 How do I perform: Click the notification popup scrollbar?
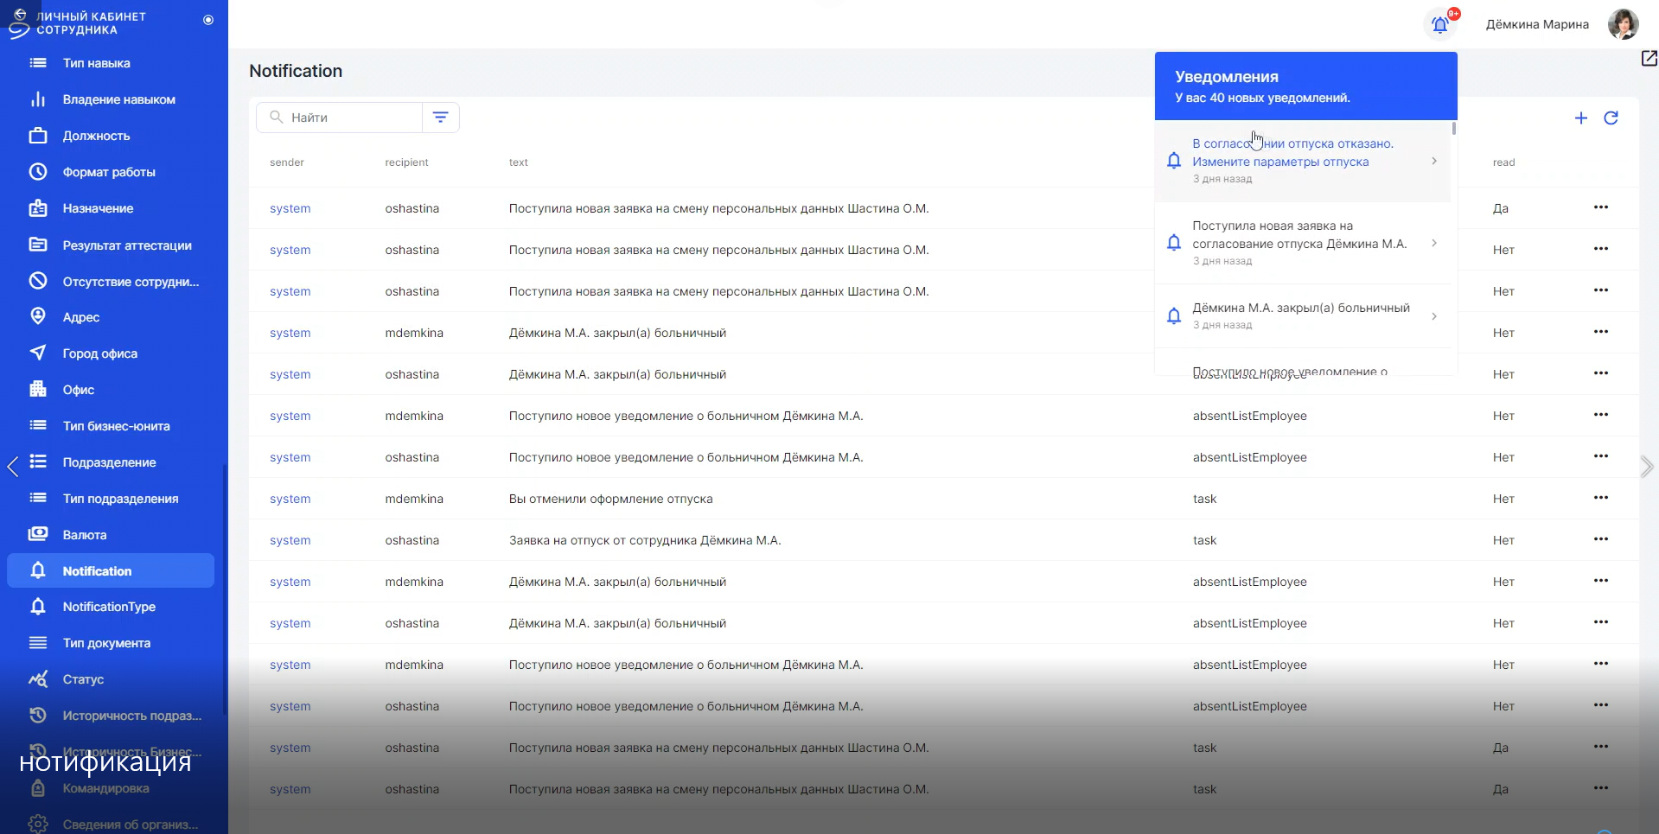click(x=1454, y=128)
